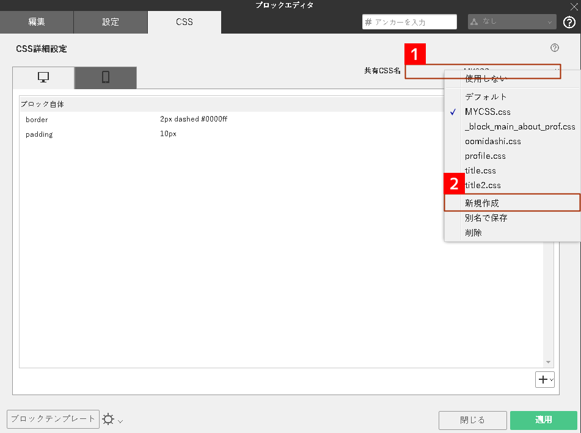The image size is (581, 433).
Task: Select _block_main_about_prof.css
Action: pos(513,126)
